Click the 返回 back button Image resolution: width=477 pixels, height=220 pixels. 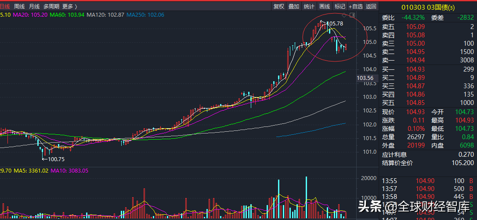pos(371,6)
